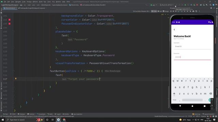Tap the backspace key on emulator keyboard

point(211,94)
